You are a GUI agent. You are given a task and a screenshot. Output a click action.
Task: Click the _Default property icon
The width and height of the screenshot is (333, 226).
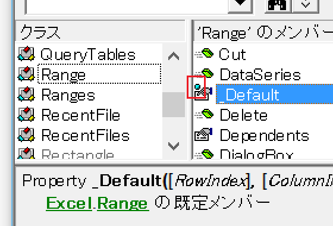click(x=203, y=92)
